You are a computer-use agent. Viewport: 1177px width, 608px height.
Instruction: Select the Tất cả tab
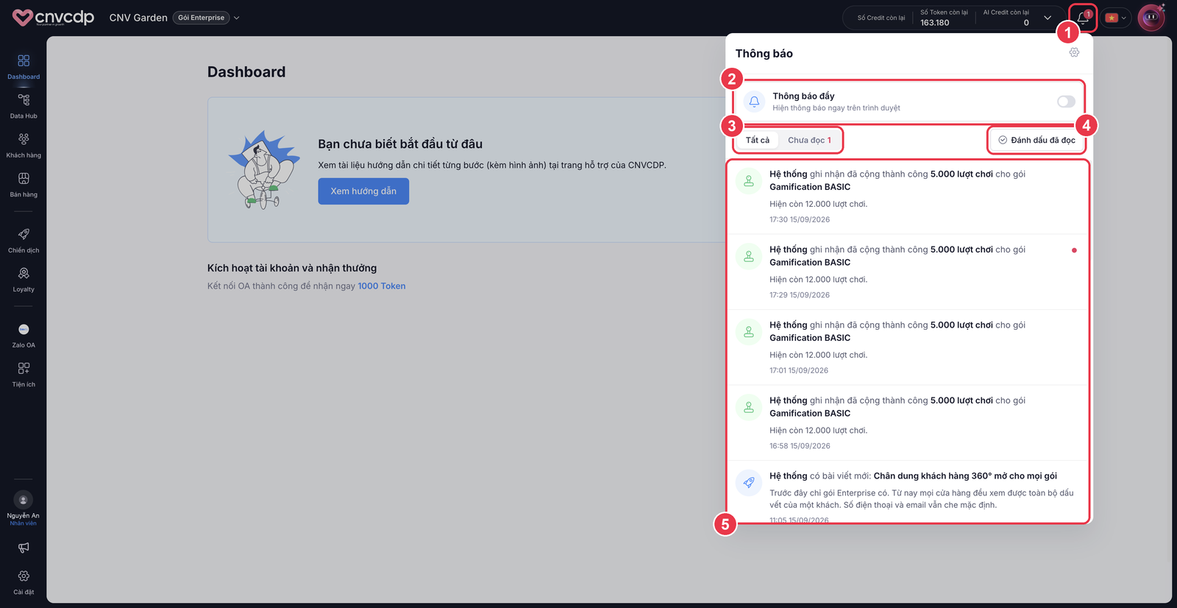point(758,140)
